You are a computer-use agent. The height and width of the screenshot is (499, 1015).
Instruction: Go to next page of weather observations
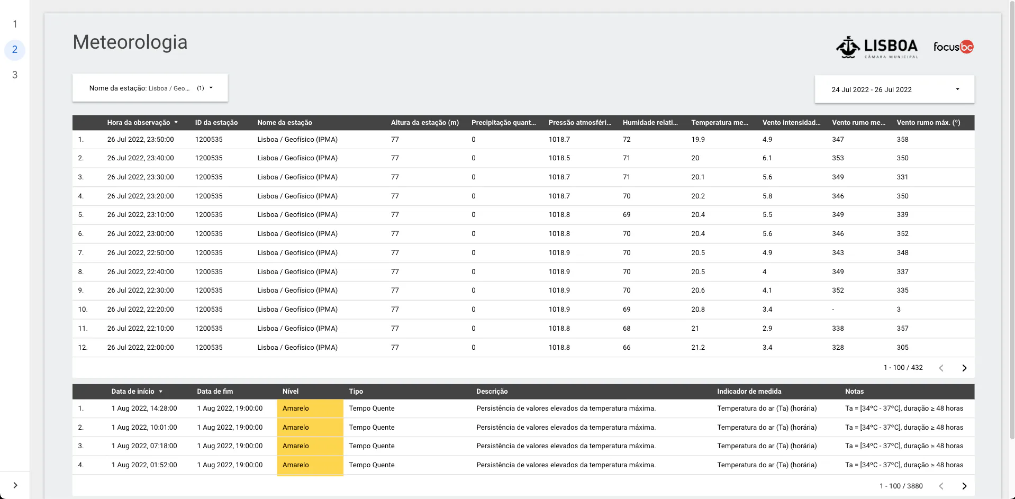point(964,368)
